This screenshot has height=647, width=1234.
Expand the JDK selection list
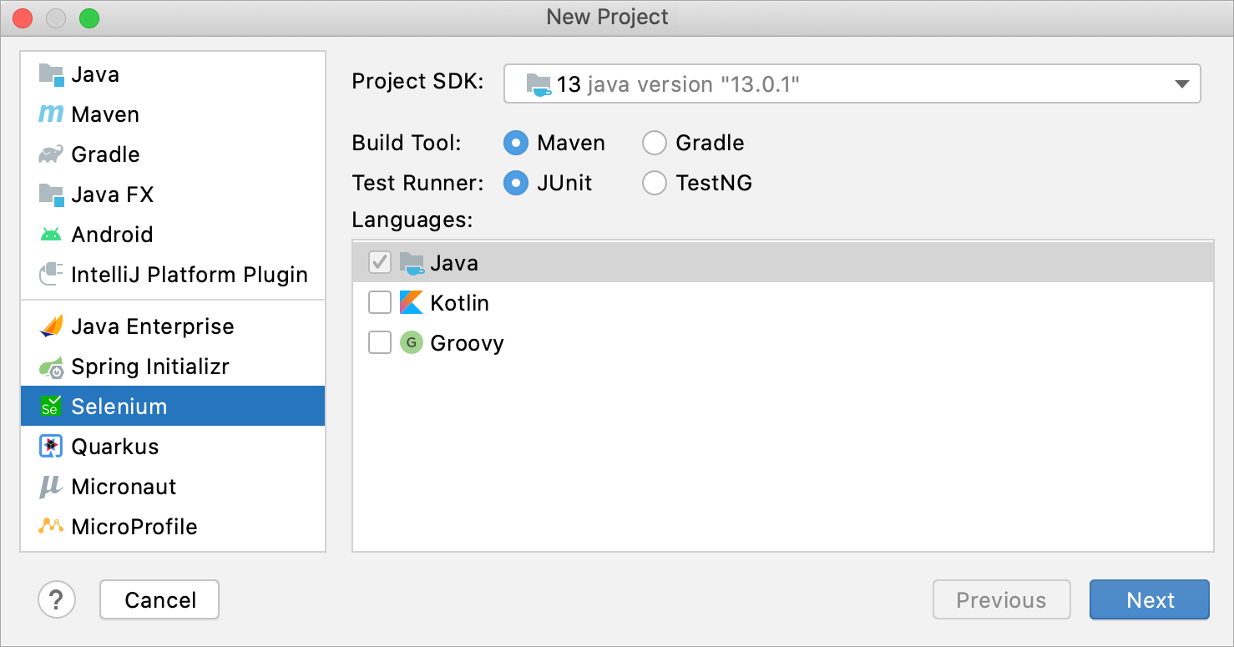coord(1182,83)
